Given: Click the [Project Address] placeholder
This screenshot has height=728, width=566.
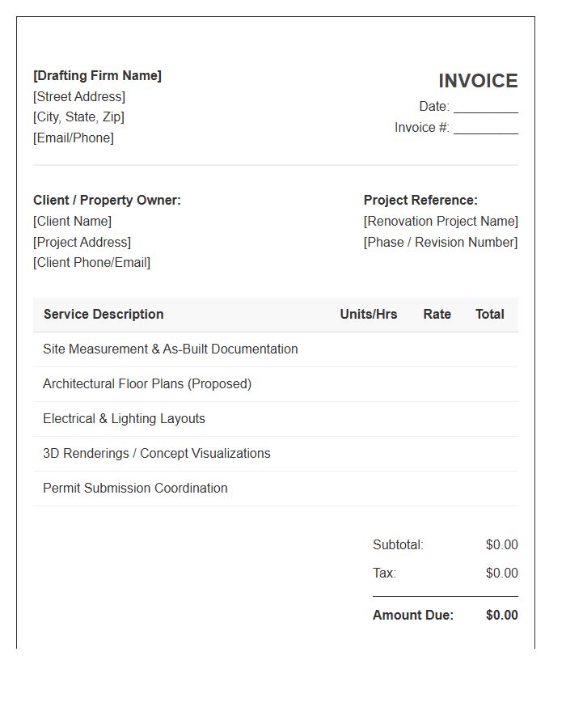Looking at the screenshot, I should (x=82, y=242).
